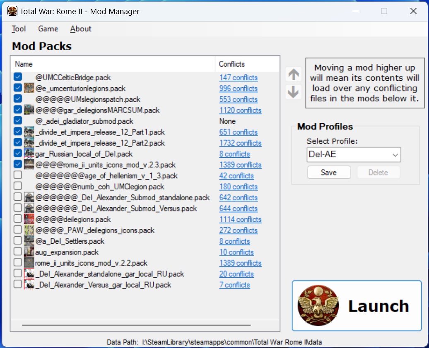Disable _divide_et_impera_release_12_Part2.pack checkbox
The width and height of the screenshot is (429, 348).
(18, 142)
